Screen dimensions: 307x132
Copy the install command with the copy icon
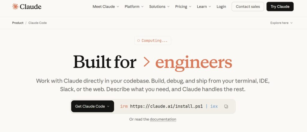point(226,106)
